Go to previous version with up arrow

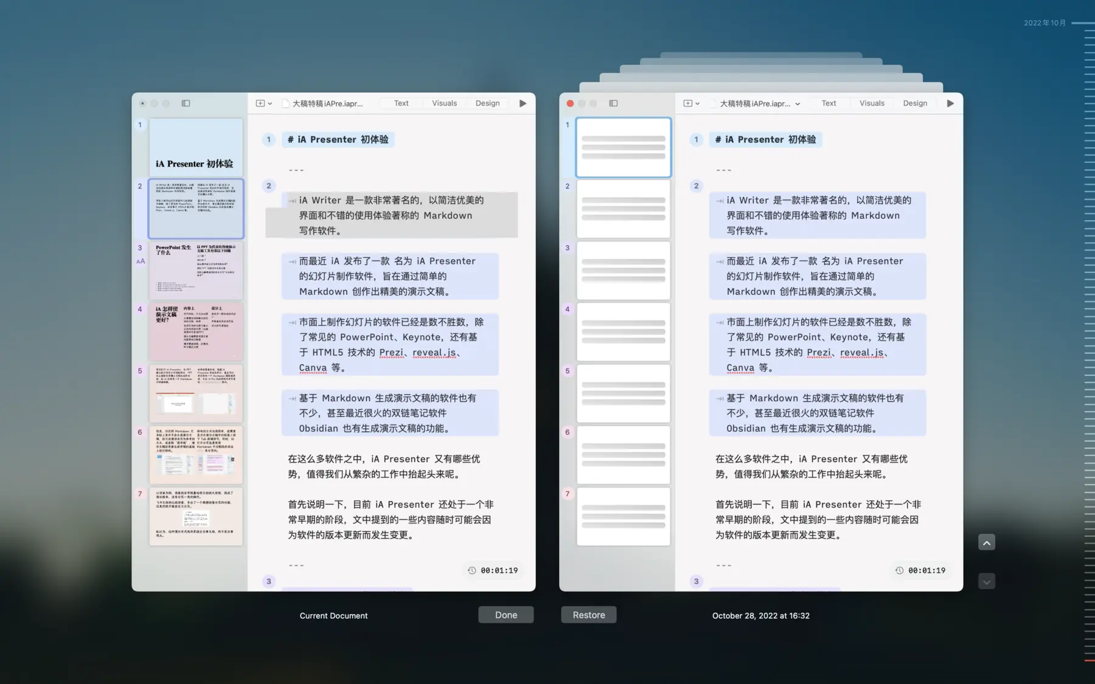[x=987, y=542]
